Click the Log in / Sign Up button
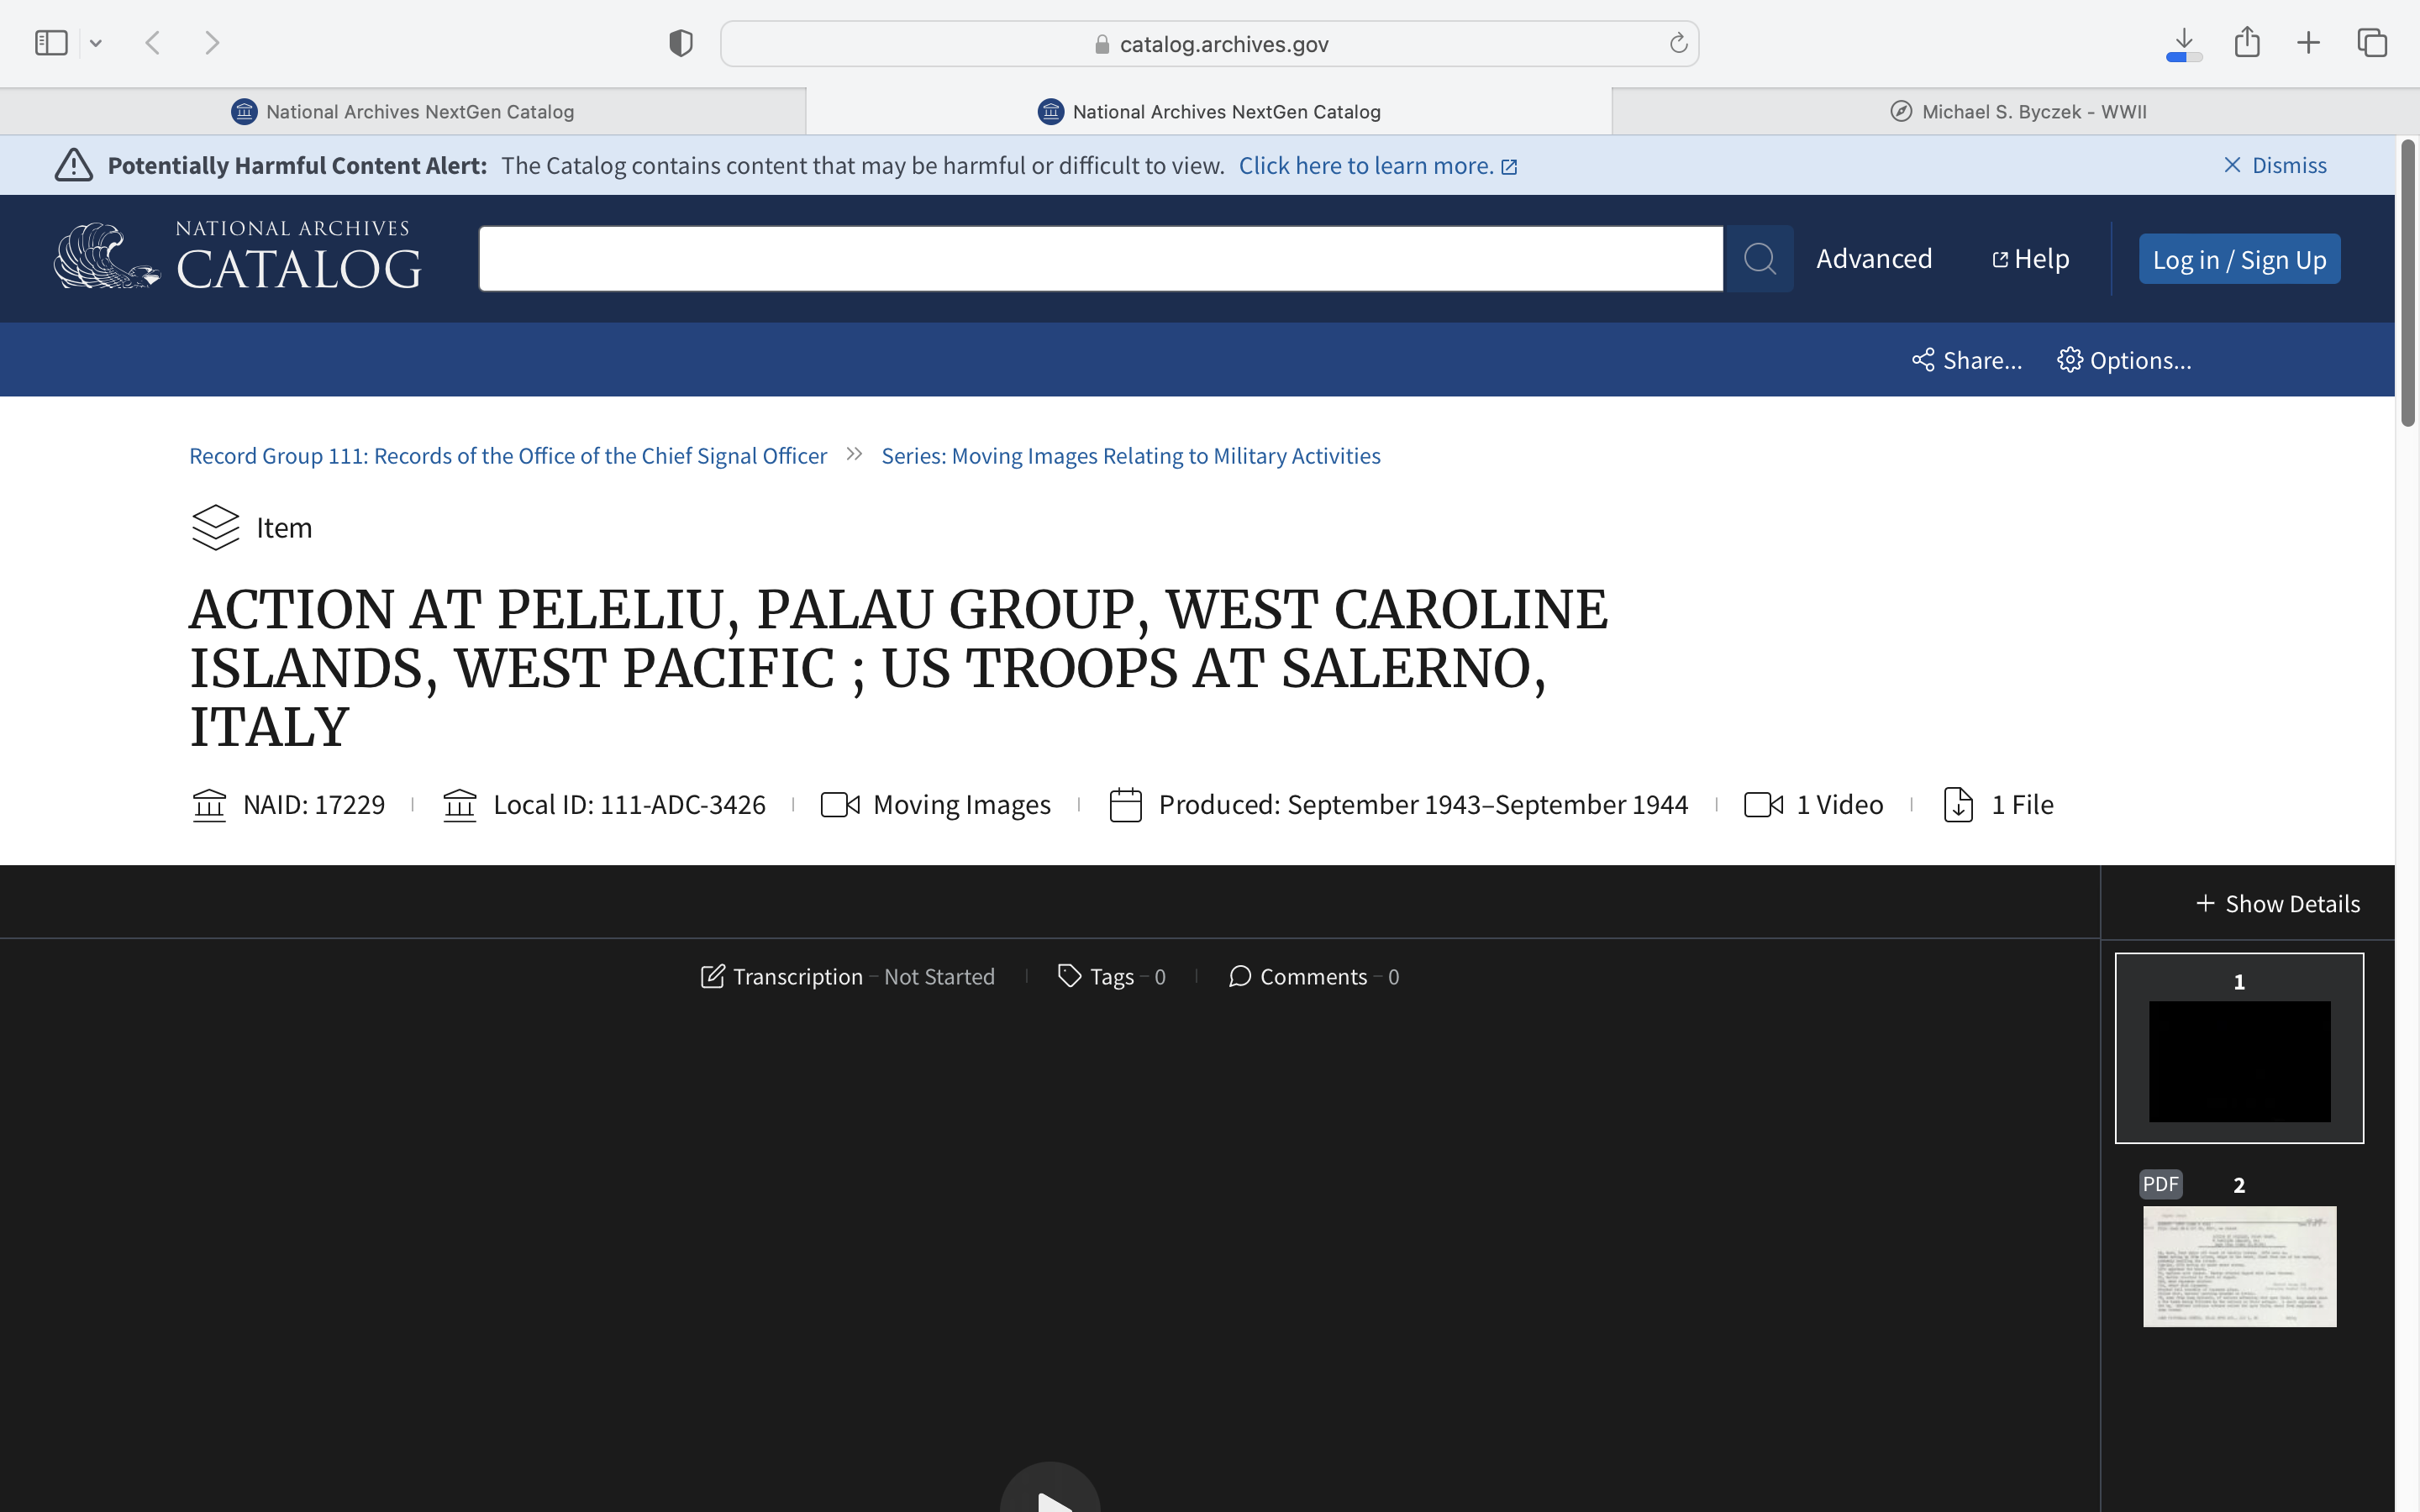Viewport: 2420px width, 1512px height. pos(2239,259)
